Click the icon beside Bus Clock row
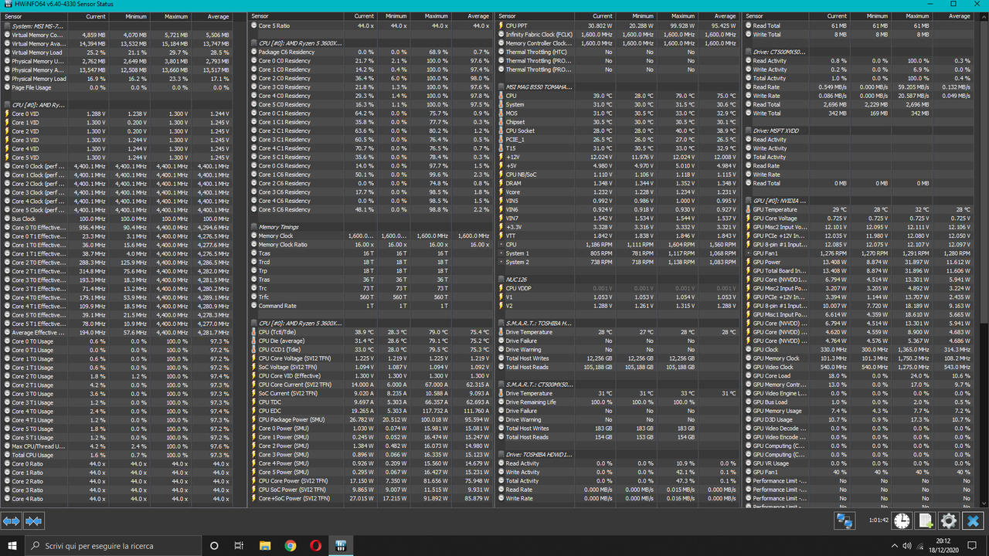This screenshot has width=989, height=556. (x=7, y=219)
